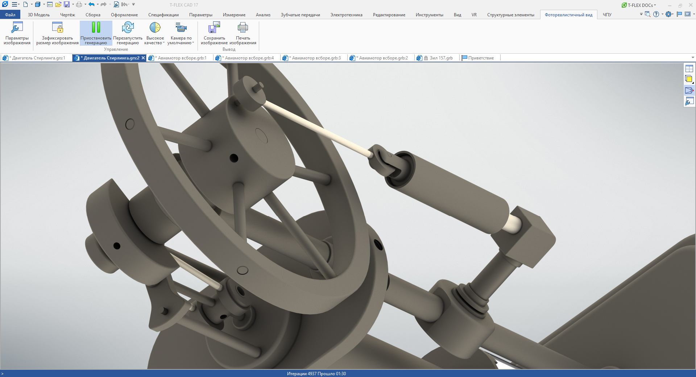696x377 pixels.
Task: Open the Камера по умолчанию dropdown
Action: 181,33
